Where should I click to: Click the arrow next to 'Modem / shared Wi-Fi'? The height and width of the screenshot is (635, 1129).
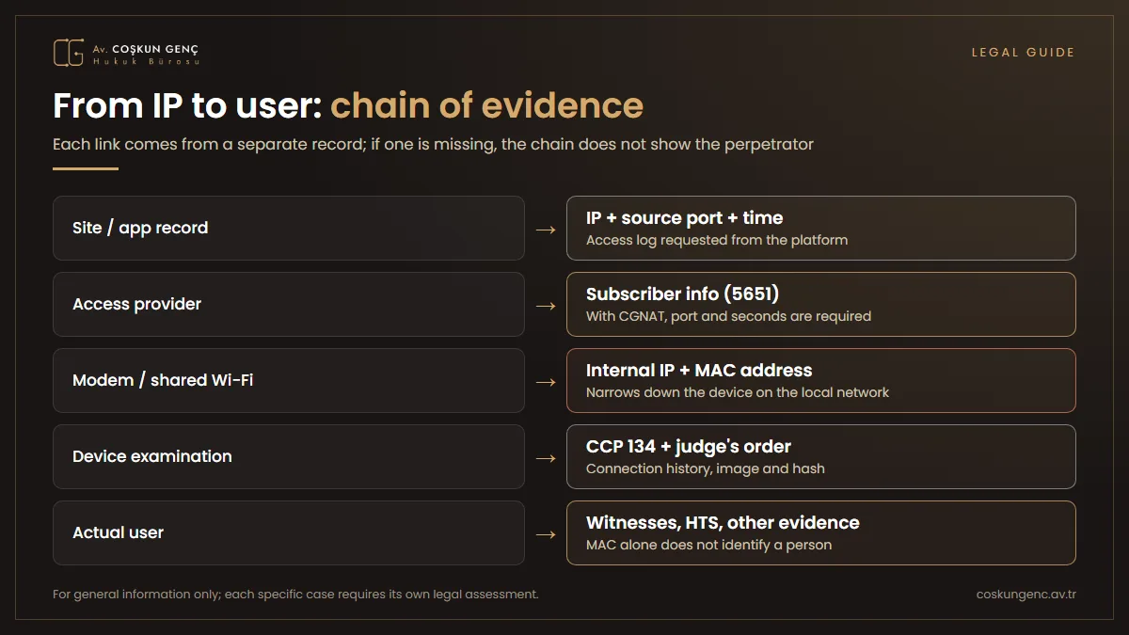546,381
